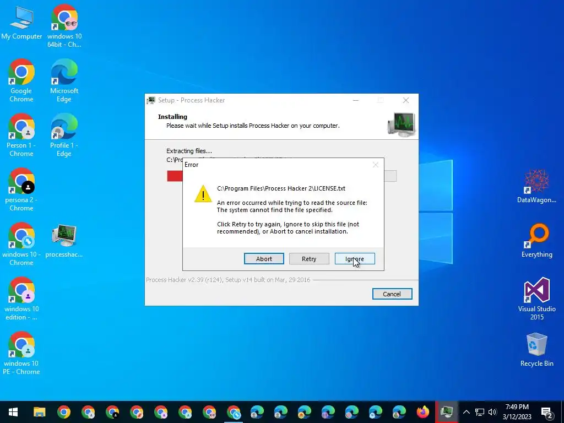564x423 pixels.
Task: Select the Recycle Bin desktop icon
Action: (x=536, y=350)
